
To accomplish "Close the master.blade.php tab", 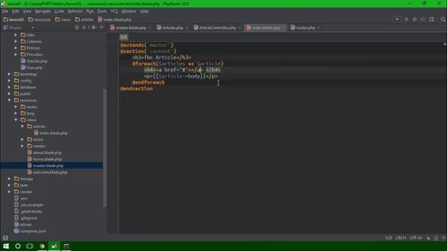I will point(149,28).
